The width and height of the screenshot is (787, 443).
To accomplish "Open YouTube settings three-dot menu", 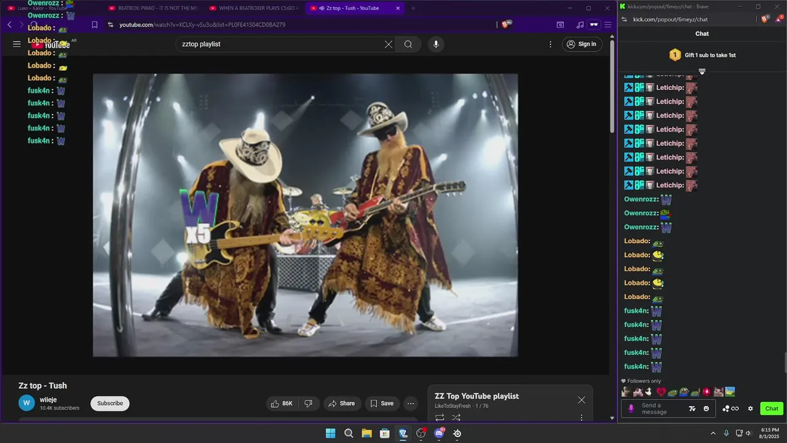I will (x=550, y=44).
